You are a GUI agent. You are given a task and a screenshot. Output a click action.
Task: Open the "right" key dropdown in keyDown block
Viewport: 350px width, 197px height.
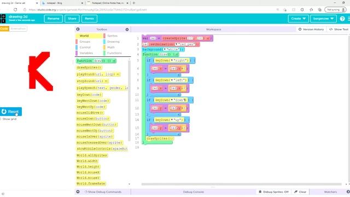pos(171,61)
